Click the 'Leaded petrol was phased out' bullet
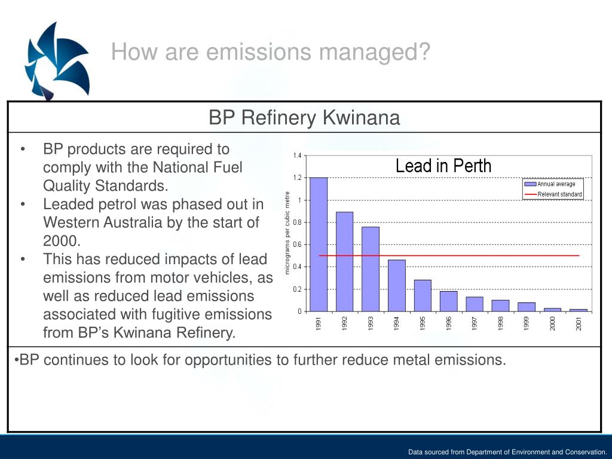 154,222
